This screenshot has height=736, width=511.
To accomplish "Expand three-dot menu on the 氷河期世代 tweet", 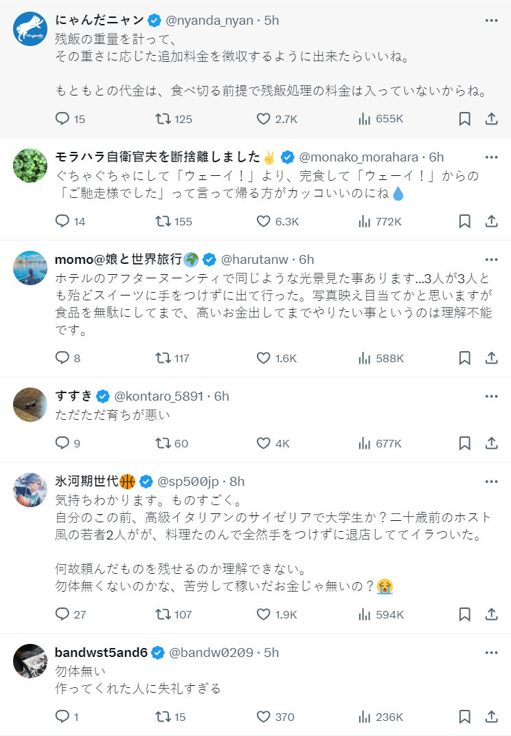I will click(x=490, y=482).
